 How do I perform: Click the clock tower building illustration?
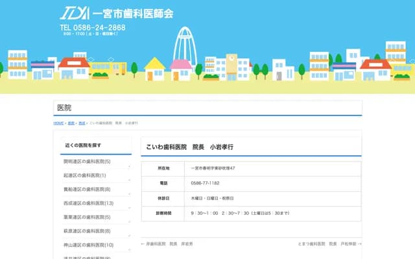click(x=230, y=65)
